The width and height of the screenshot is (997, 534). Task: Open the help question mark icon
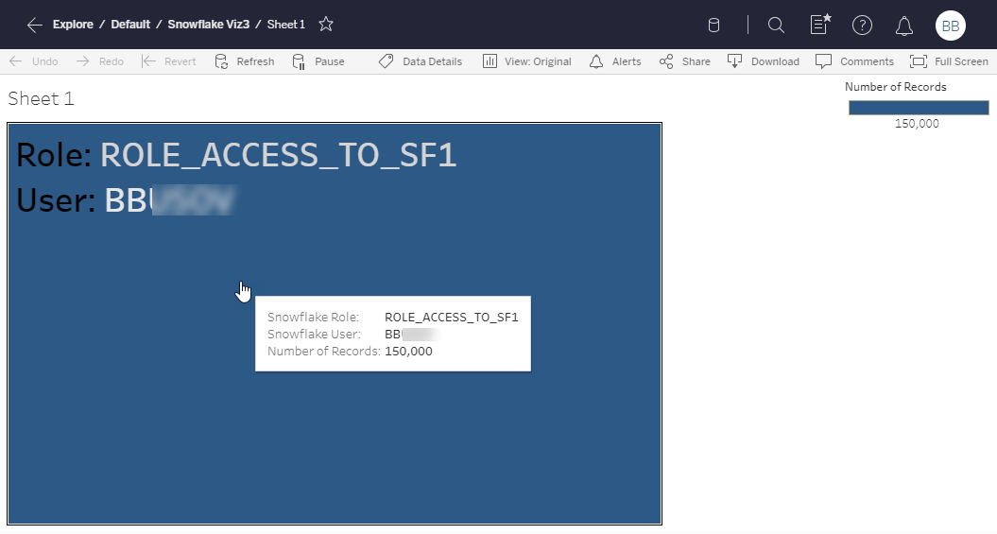click(x=862, y=26)
